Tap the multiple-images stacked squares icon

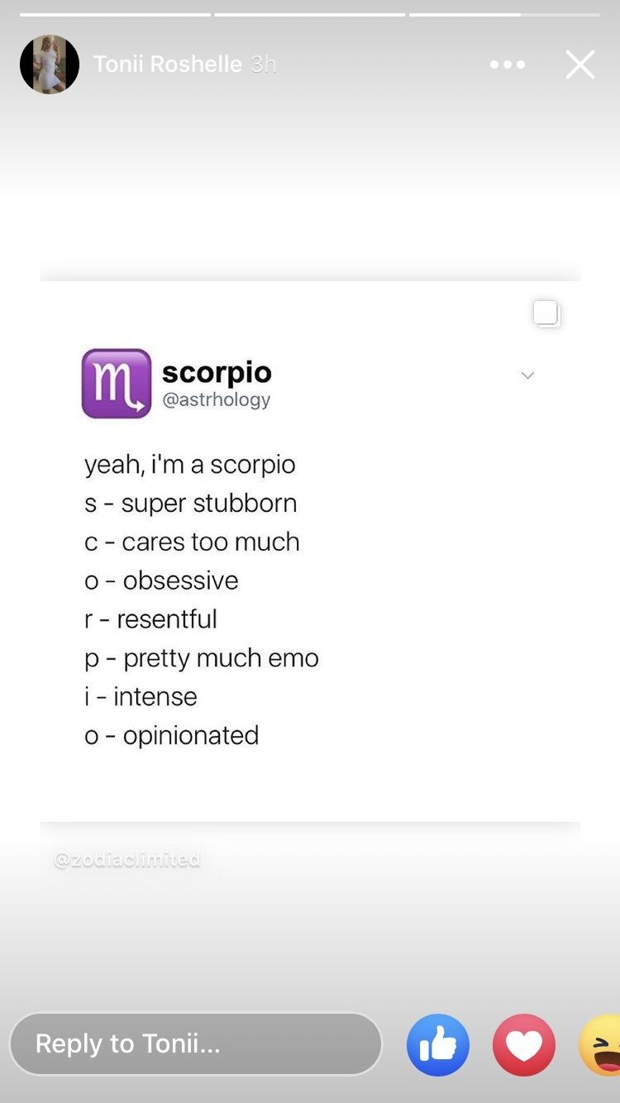click(547, 314)
